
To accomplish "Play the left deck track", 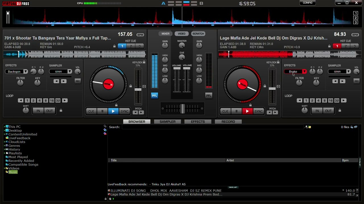I will 113,111.
